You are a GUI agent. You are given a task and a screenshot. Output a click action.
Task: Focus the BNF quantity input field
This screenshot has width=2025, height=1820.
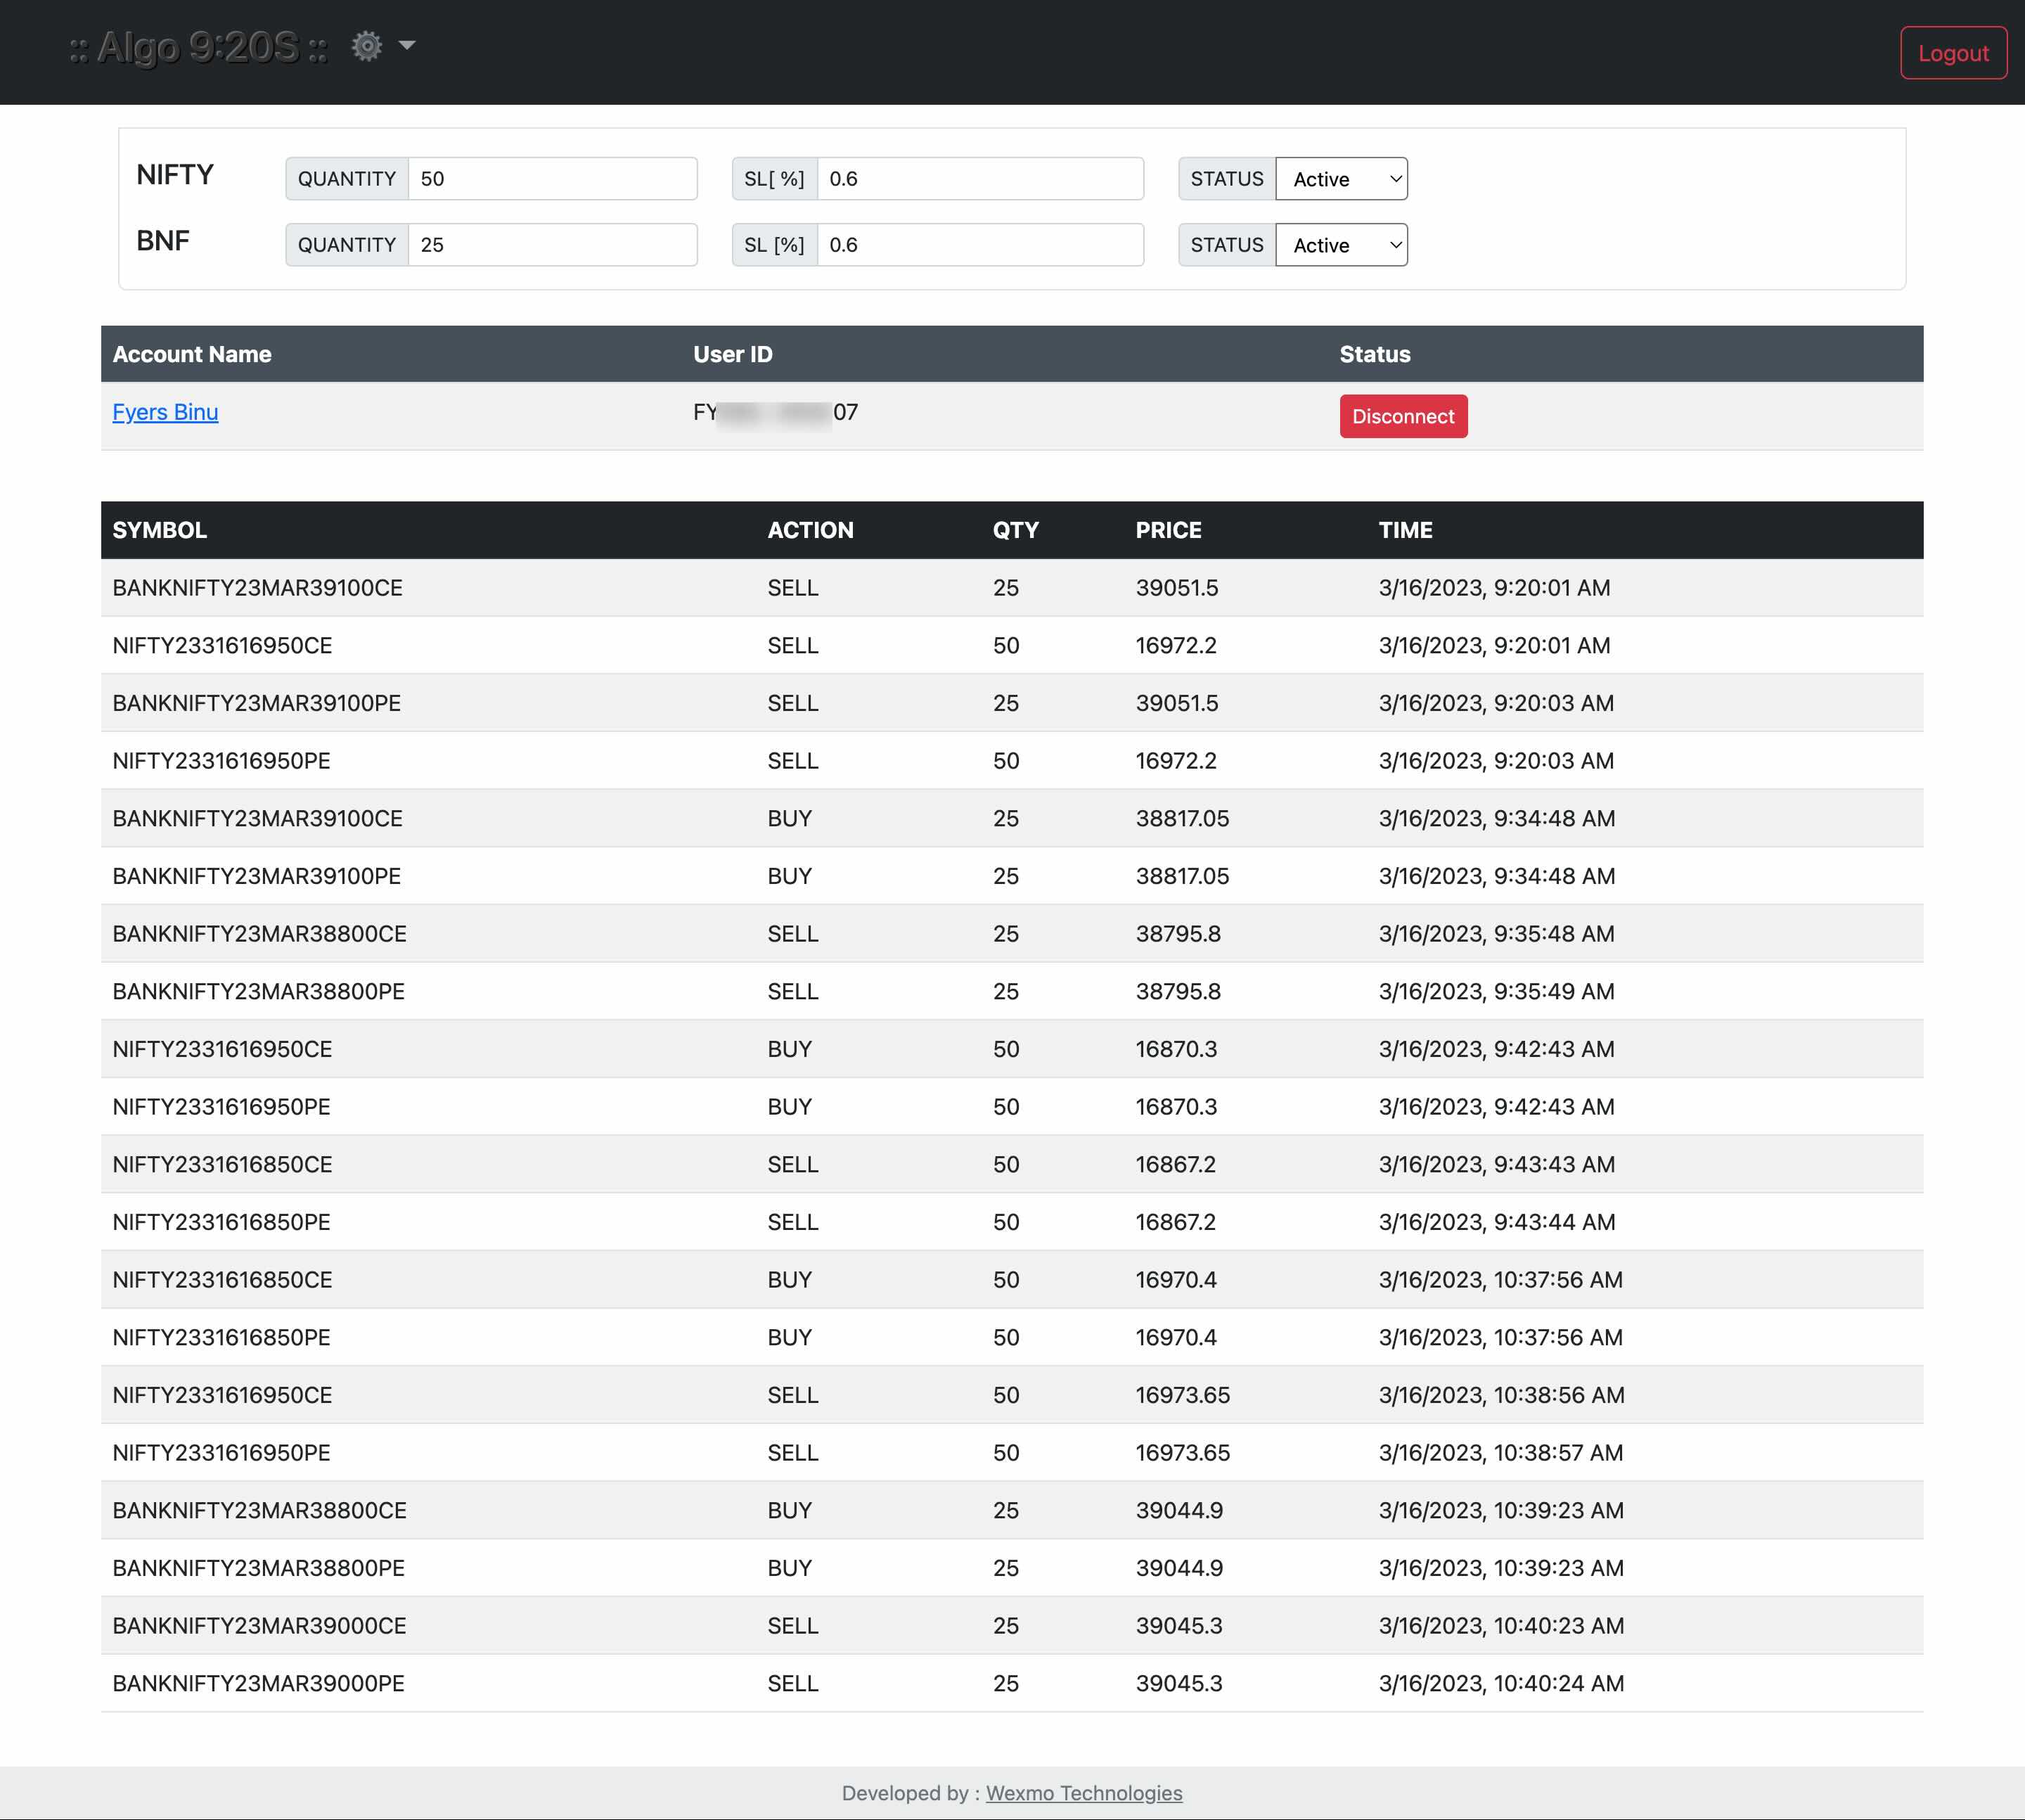pos(552,245)
